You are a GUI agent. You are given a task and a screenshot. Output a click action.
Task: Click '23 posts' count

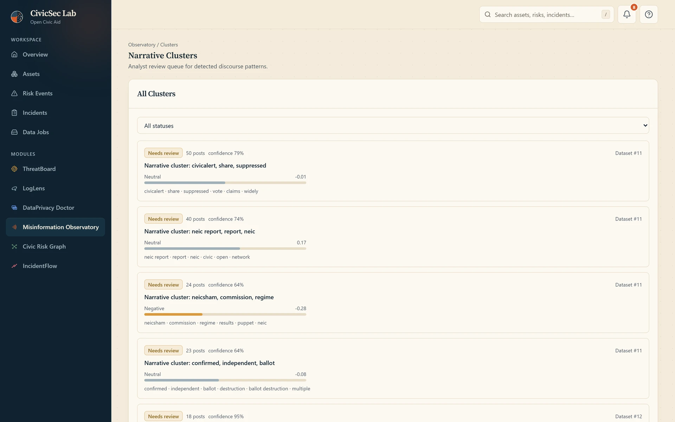pos(195,350)
